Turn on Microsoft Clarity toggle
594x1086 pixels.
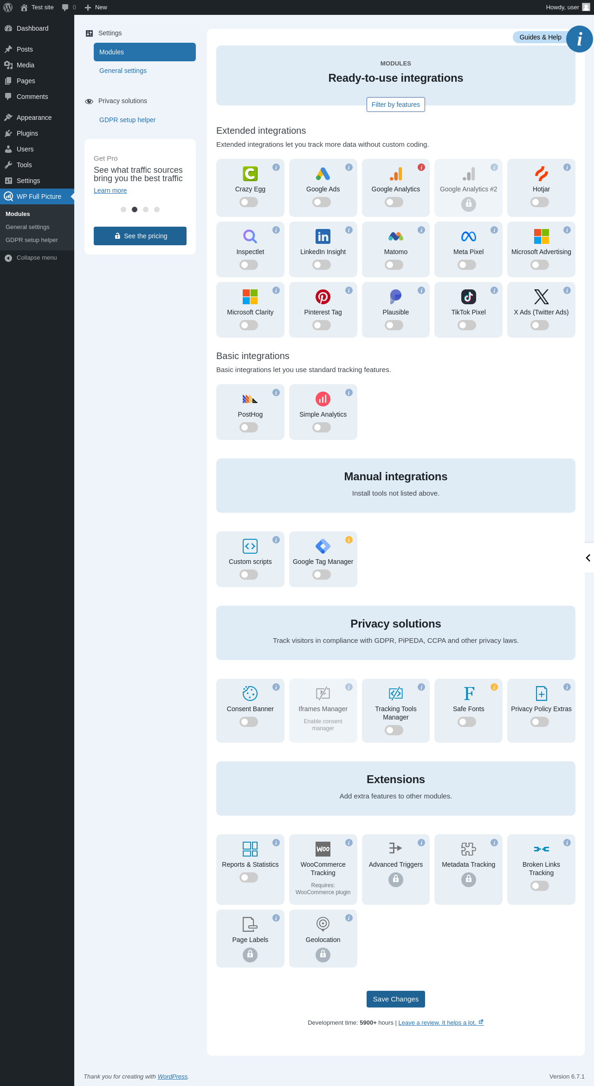click(x=249, y=325)
